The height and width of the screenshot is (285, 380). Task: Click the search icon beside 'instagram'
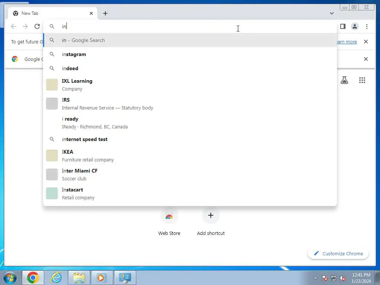click(52, 54)
